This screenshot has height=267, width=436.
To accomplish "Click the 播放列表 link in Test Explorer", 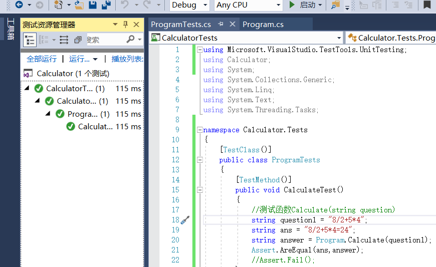I will [x=127, y=59].
